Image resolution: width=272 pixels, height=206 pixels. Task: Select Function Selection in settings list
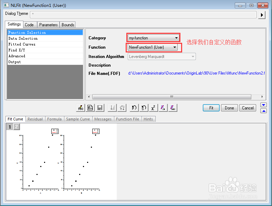coord(45,32)
